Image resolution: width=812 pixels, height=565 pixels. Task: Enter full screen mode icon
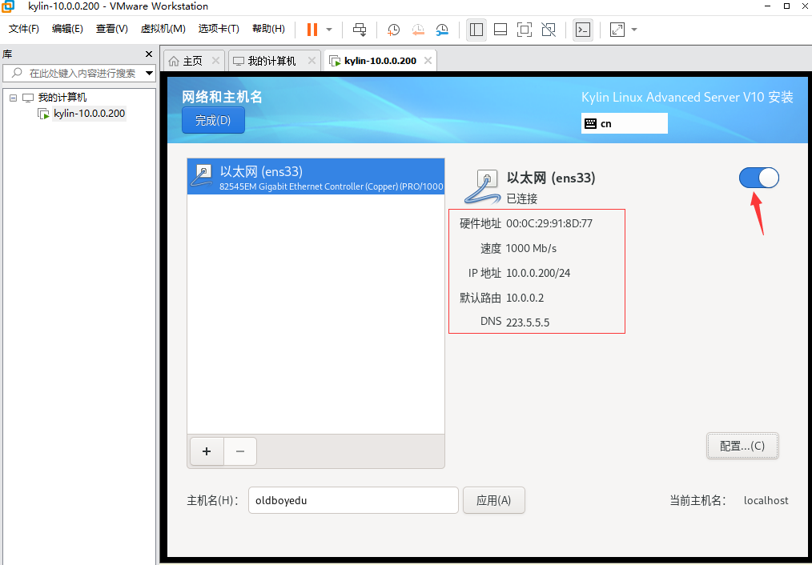[x=524, y=30]
